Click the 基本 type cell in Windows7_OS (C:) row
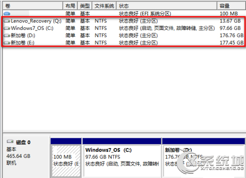 tap(85, 28)
